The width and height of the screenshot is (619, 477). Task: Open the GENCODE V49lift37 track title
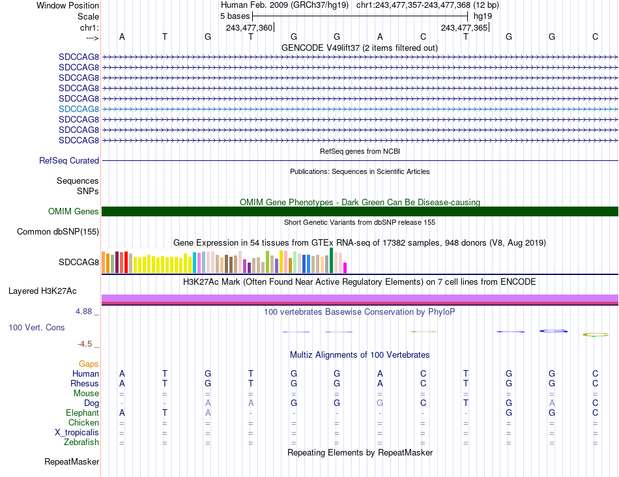359,48
